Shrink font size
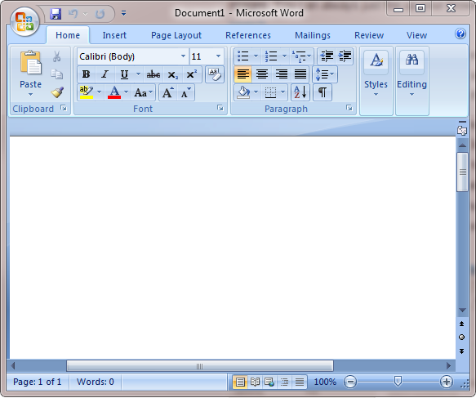 click(x=185, y=92)
